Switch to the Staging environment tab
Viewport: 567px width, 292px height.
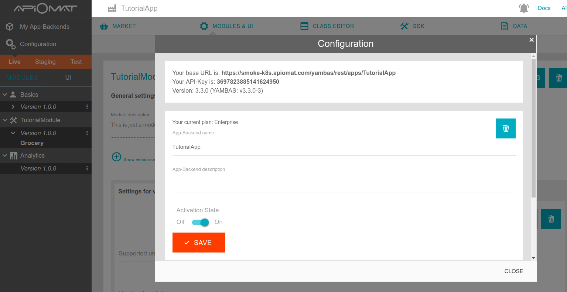coord(45,62)
